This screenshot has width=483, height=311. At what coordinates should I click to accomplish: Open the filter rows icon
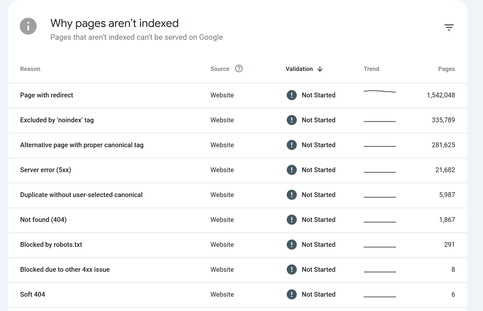coord(449,27)
